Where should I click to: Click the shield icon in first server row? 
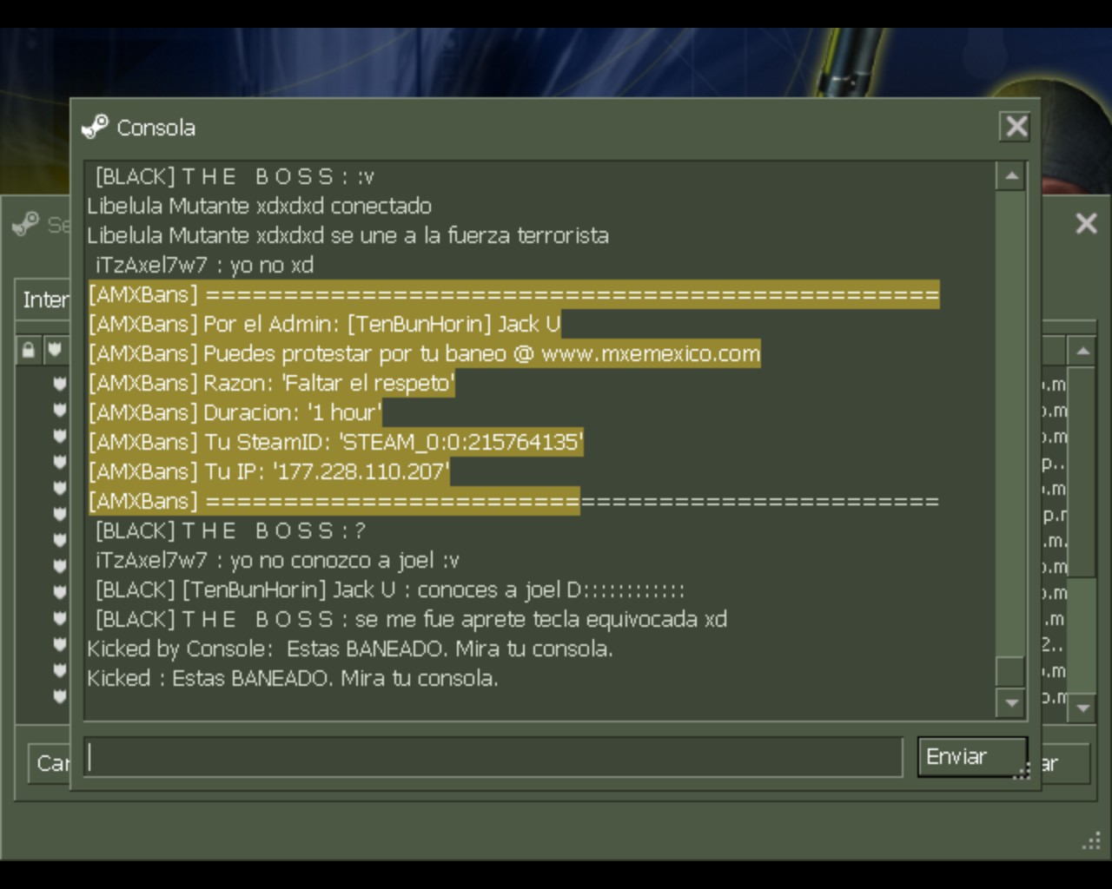coord(59,383)
